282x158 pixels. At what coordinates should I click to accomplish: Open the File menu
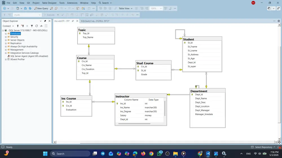click(x=8, y=3)
